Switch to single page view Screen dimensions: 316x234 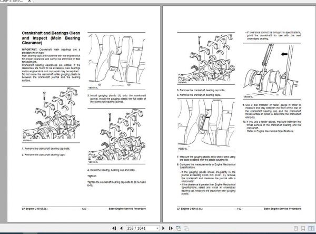tap(295, 228)
